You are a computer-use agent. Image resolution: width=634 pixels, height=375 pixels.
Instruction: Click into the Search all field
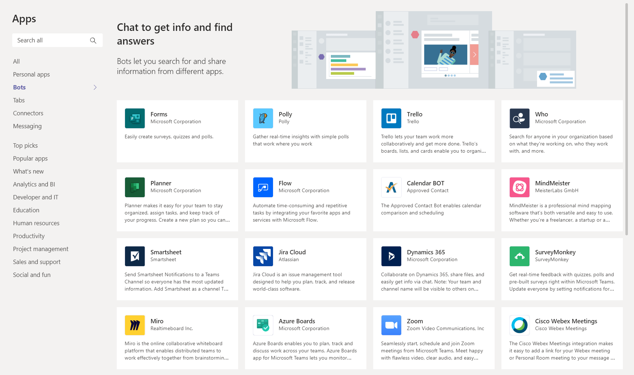click(x=57, y=40)
